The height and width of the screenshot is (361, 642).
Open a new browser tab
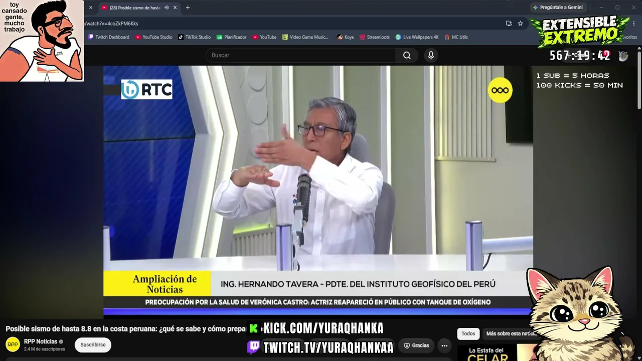(x=188, y=8)
